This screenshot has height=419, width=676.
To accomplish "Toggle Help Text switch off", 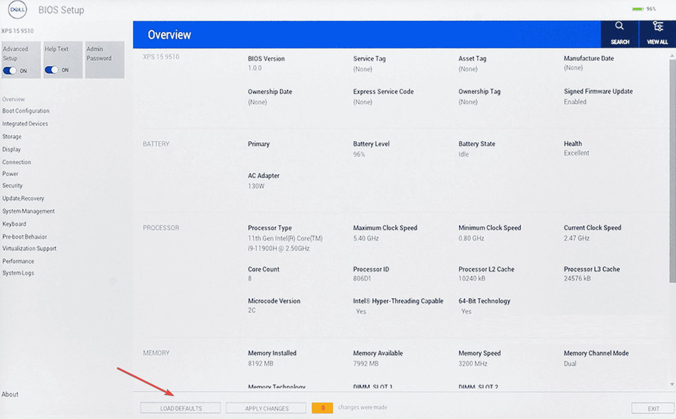I will (51, 70).
